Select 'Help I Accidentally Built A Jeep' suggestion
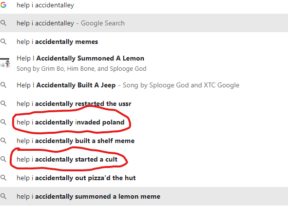Screen dimensions: 288x206 coord(144,85)
